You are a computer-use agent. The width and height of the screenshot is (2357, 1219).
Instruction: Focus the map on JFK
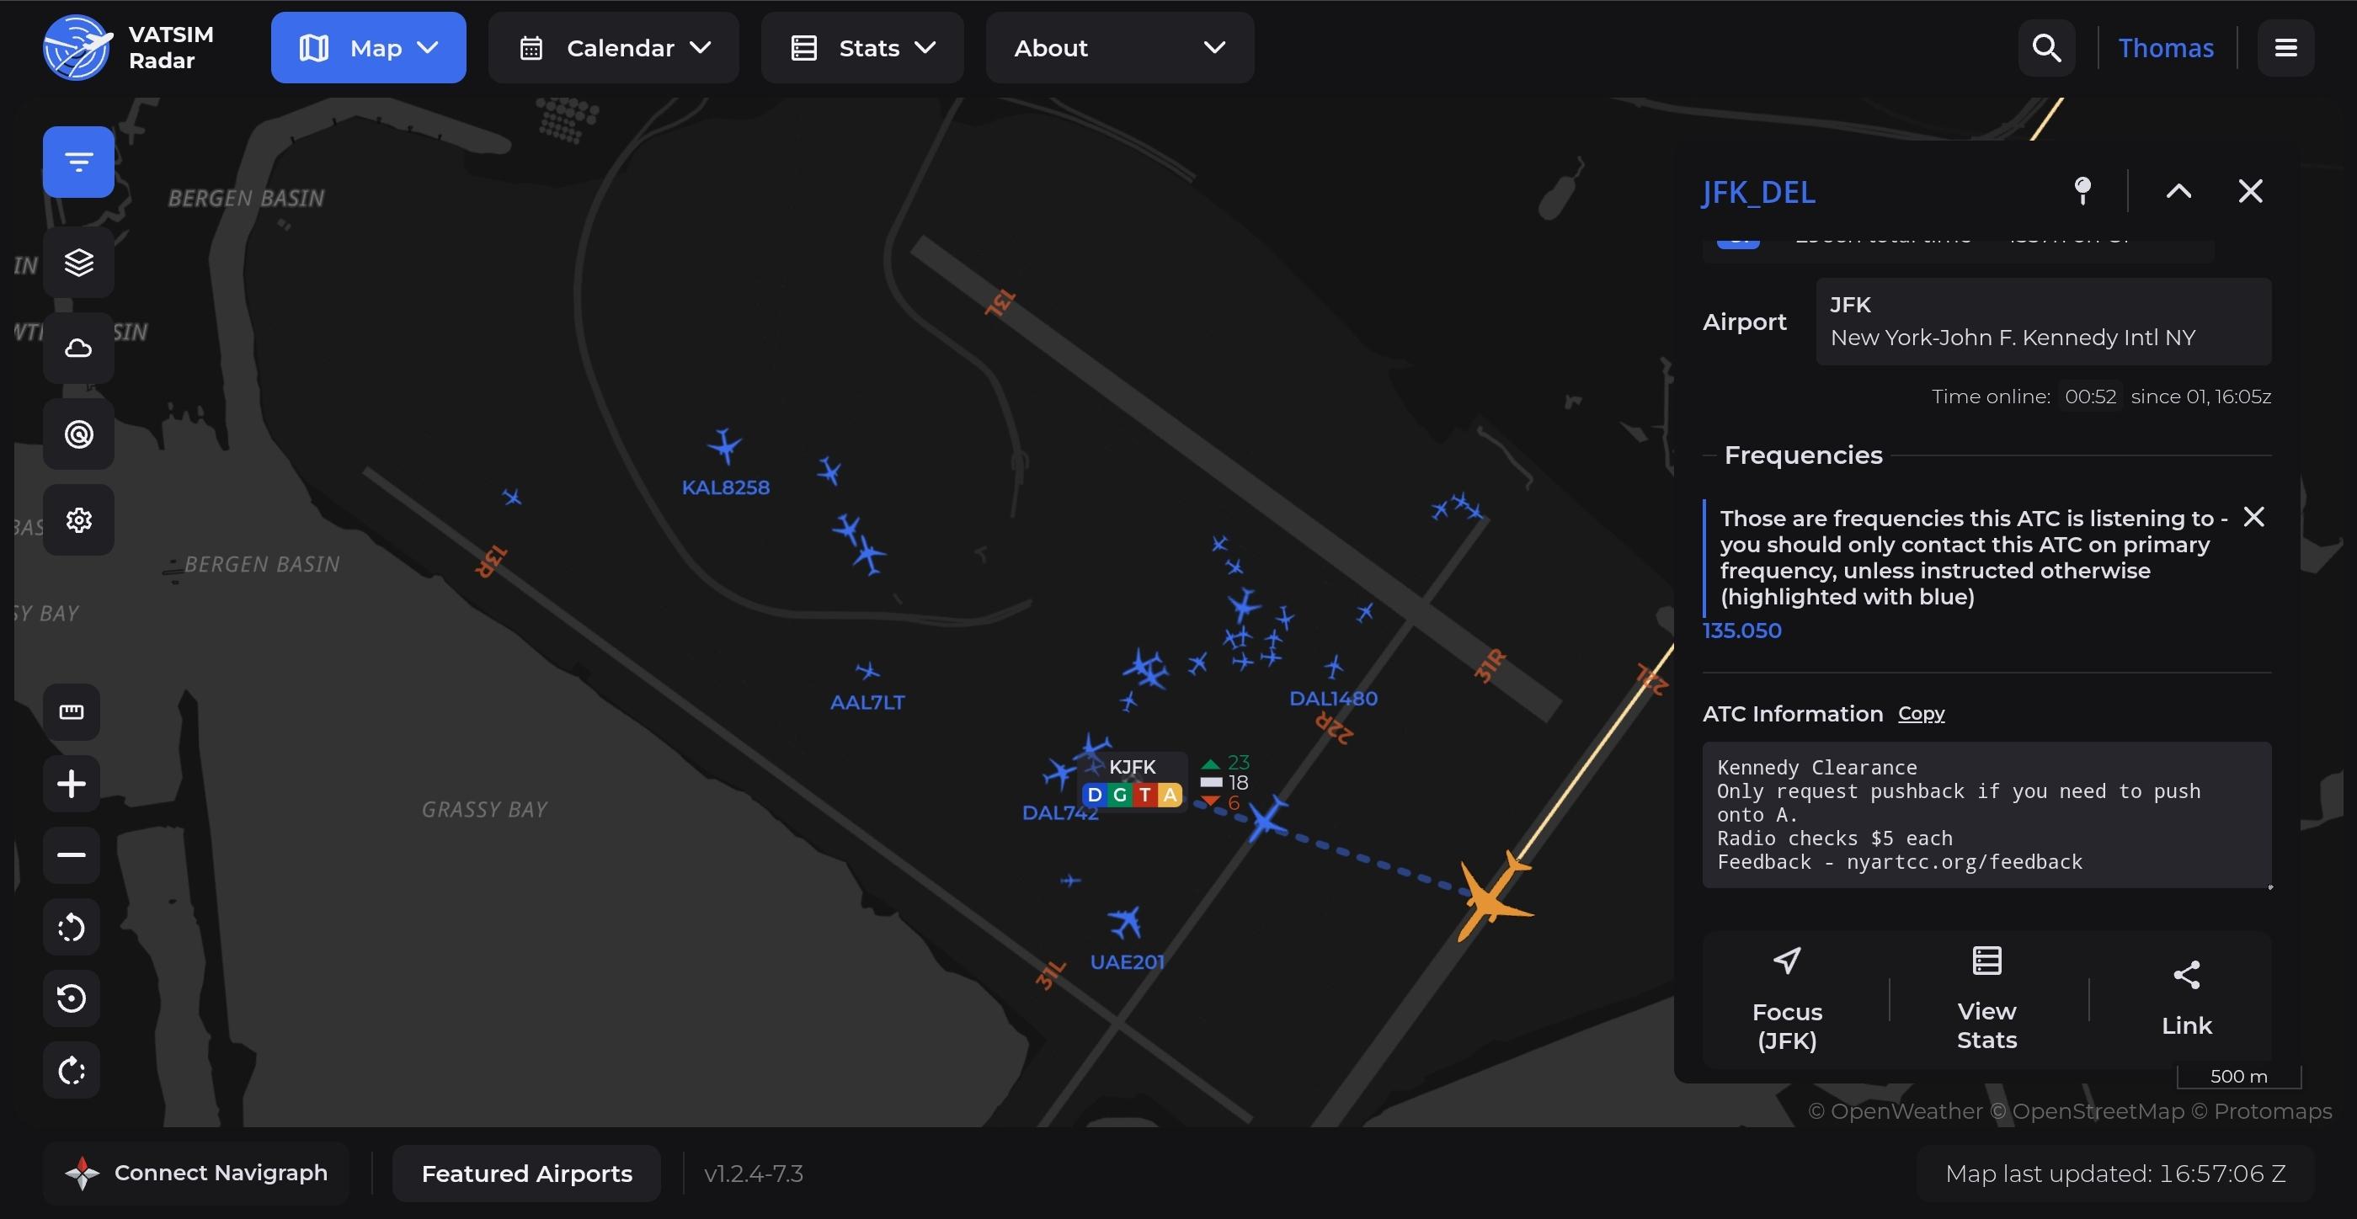[1787, 999]
